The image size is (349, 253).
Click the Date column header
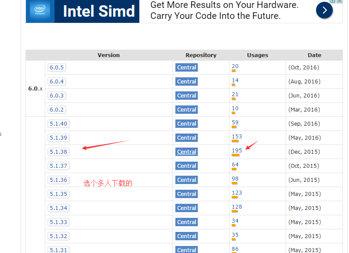314,55
